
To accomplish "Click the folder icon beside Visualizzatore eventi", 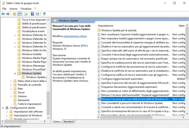I will click(19, 31).
